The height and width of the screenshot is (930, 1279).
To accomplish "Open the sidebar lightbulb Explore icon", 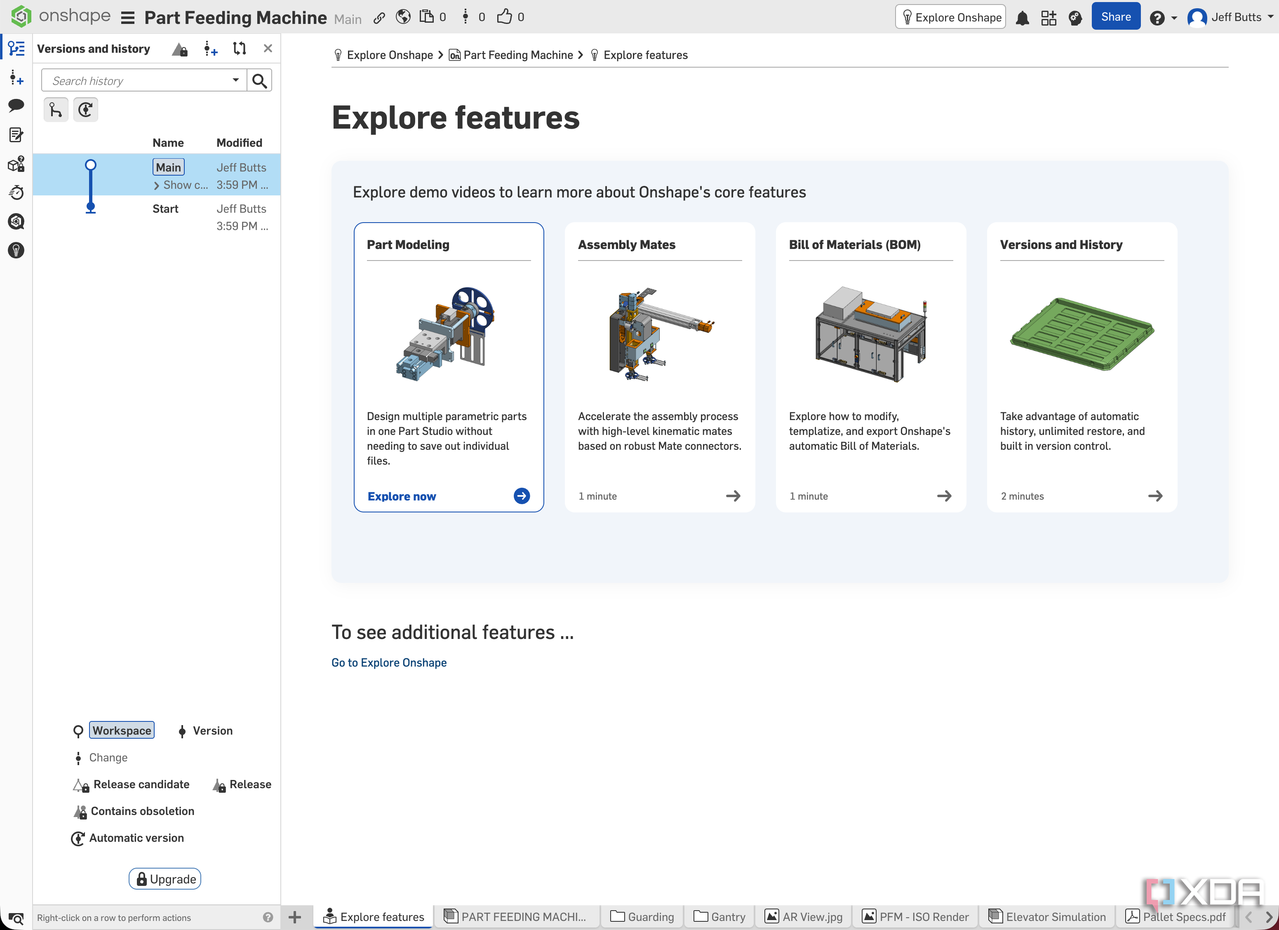I will [x=16, y=250].
